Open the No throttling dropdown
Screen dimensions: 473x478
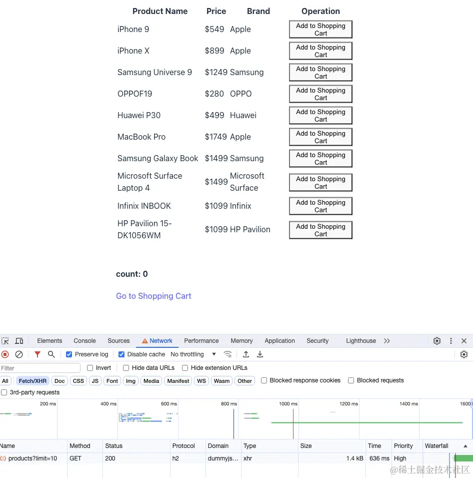(193, 354)
